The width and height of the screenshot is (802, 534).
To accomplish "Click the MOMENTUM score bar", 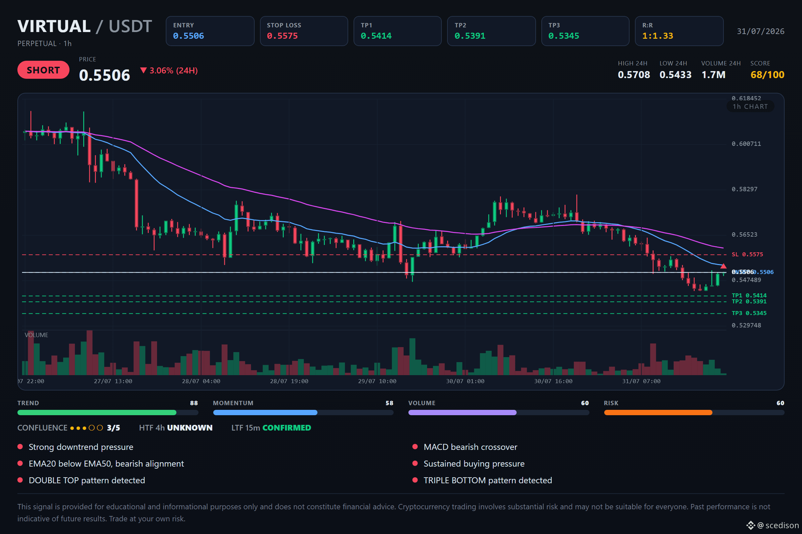I will coord(303,413).
